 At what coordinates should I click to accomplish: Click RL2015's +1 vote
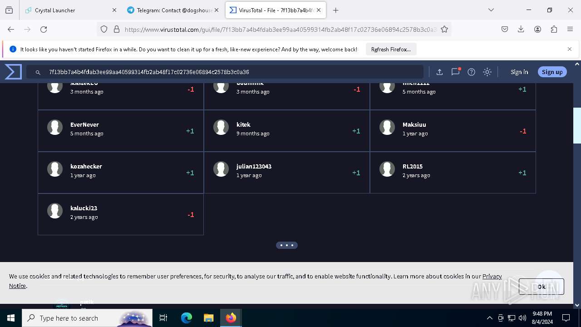click(x=522, y=173)
